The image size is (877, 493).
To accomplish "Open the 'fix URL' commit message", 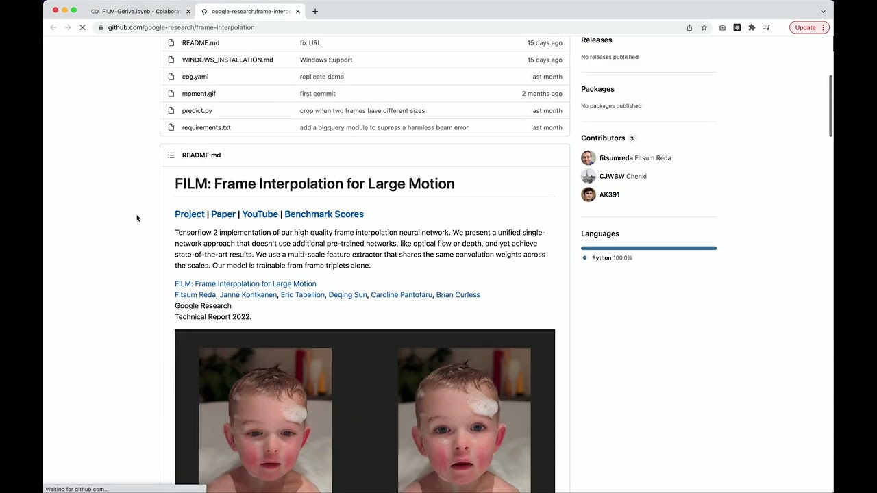I will click(x=310, y=42).
